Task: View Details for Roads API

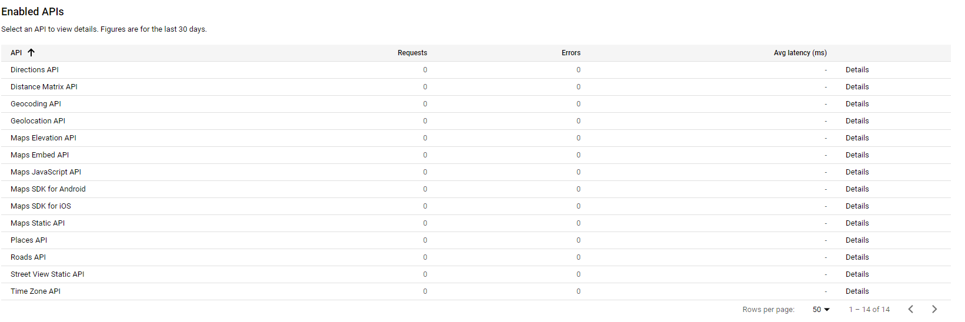Action: click(857, 257)
